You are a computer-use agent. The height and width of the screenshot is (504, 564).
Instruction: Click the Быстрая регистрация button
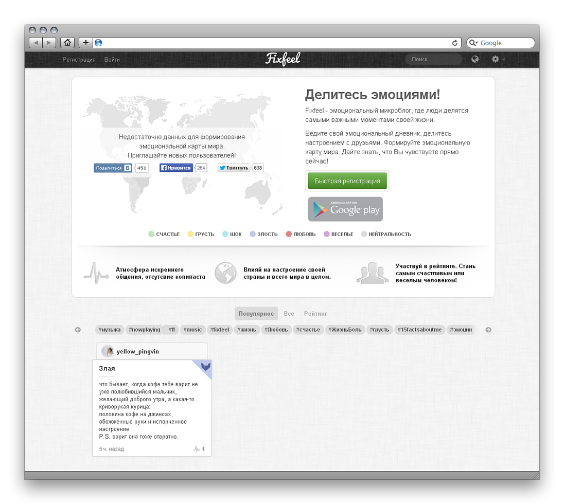(x=347, y=181)
